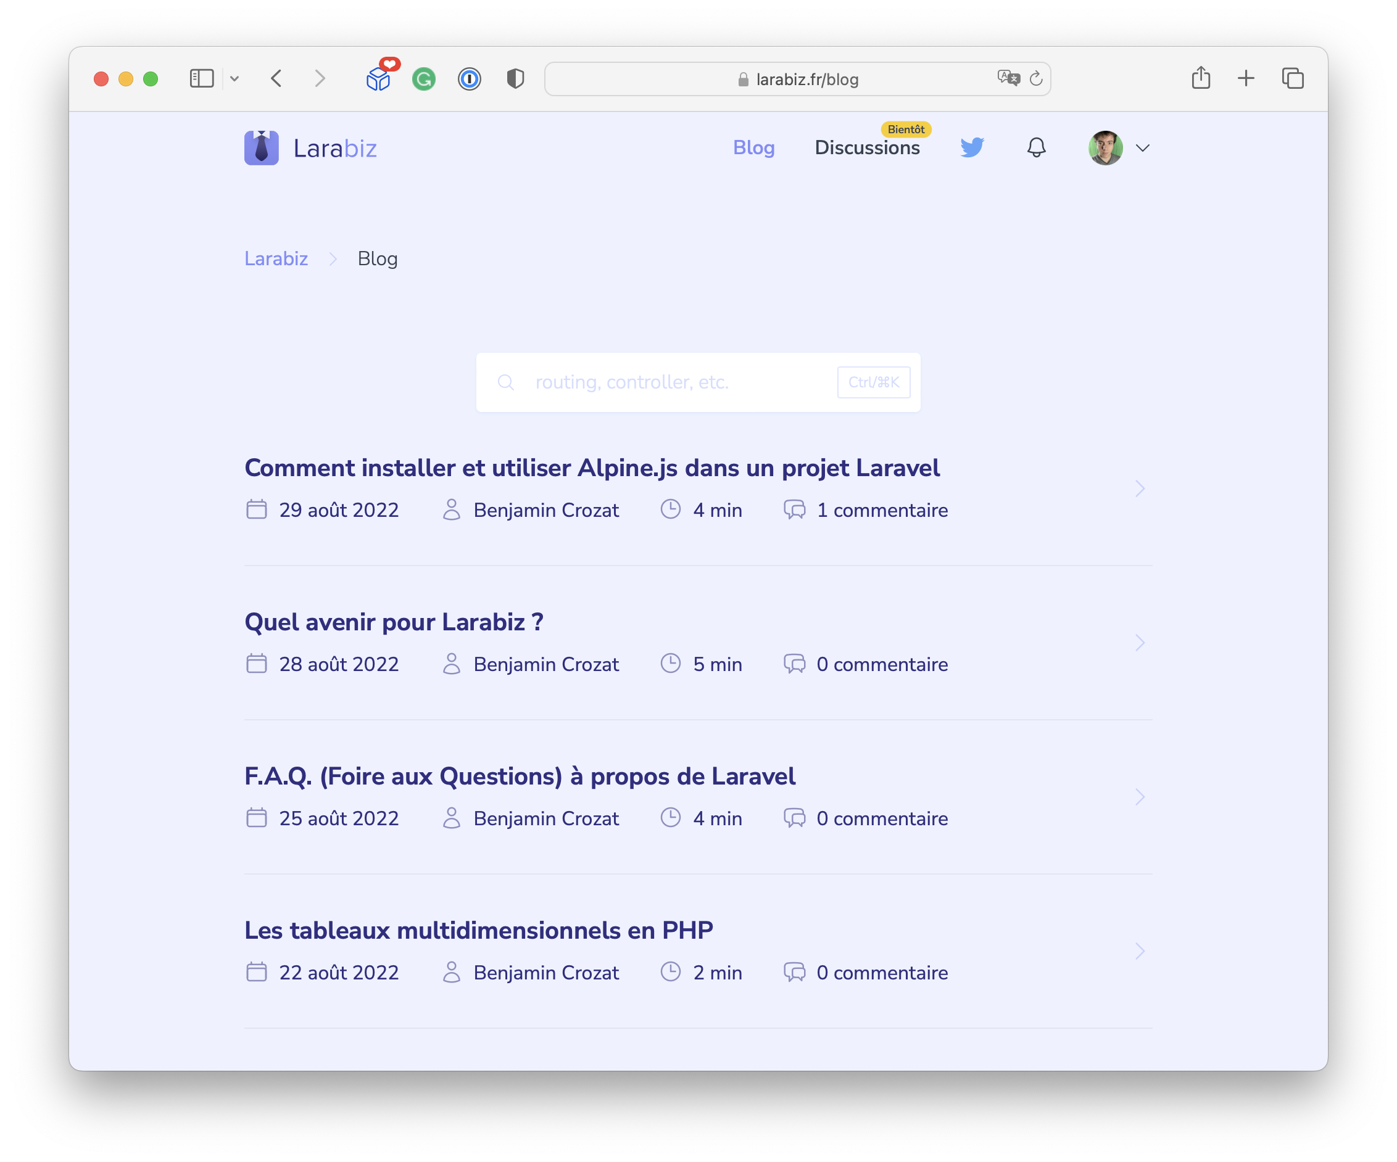Click the Larabiz brand name in the header
This screenshot has height=1162, width=1397.
[x=335, y=148]
